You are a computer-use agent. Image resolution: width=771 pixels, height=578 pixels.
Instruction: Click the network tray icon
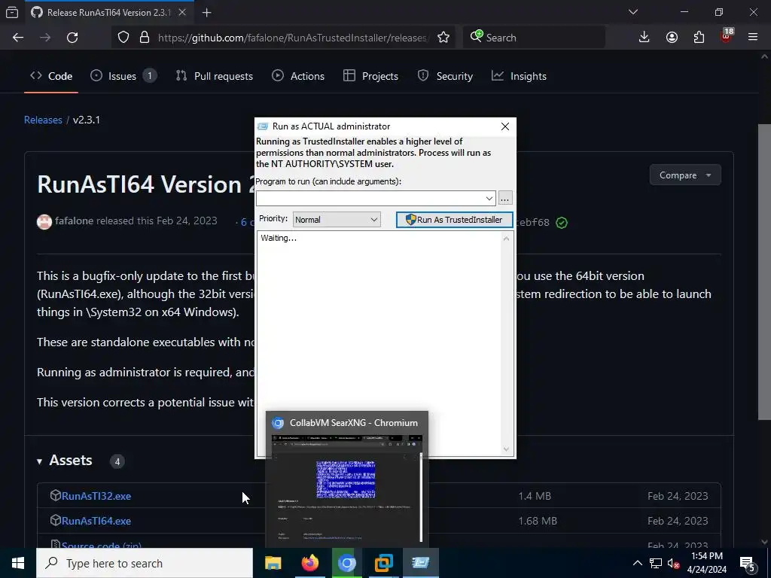click(x=656, y=563)
